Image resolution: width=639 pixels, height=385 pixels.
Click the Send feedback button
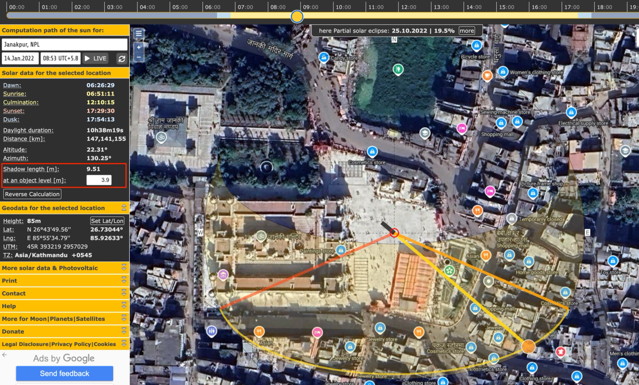[x=65, y=373]
